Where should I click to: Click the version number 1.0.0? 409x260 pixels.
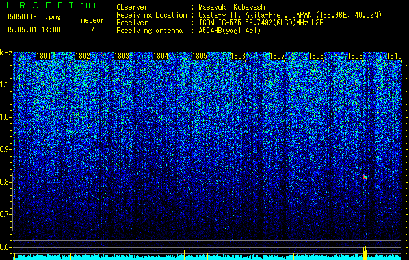click(x=88, y=6)
